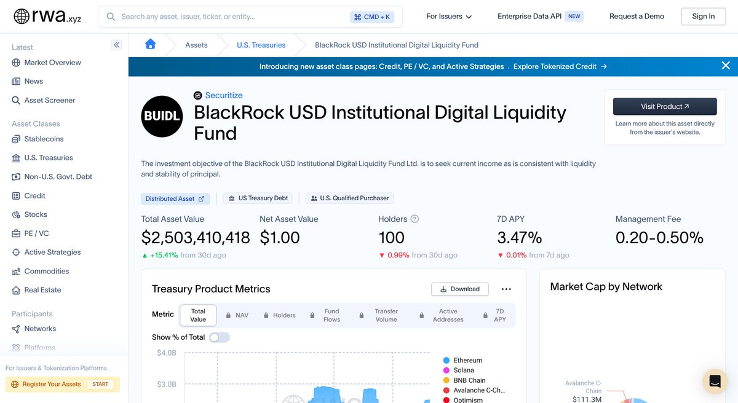This screenshot has width=738, height=403.
Task: Dismiss the announcement banner
Action: tap(726, 66)
